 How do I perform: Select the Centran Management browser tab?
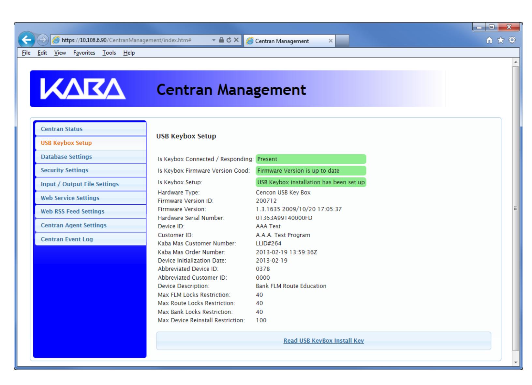point(289,41)
